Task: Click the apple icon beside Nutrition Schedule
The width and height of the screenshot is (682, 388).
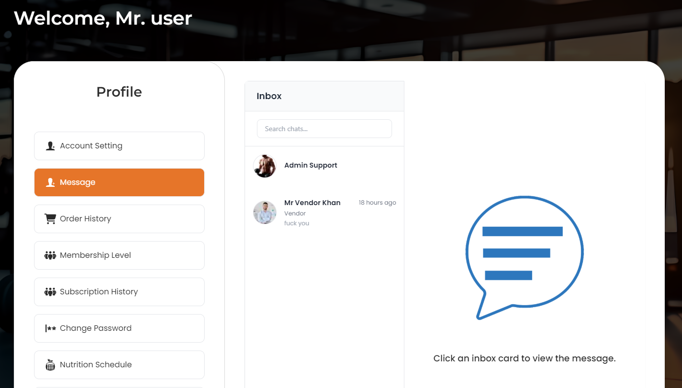Action: coord(50,365)
